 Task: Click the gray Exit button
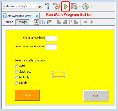[x=96, y=96]
